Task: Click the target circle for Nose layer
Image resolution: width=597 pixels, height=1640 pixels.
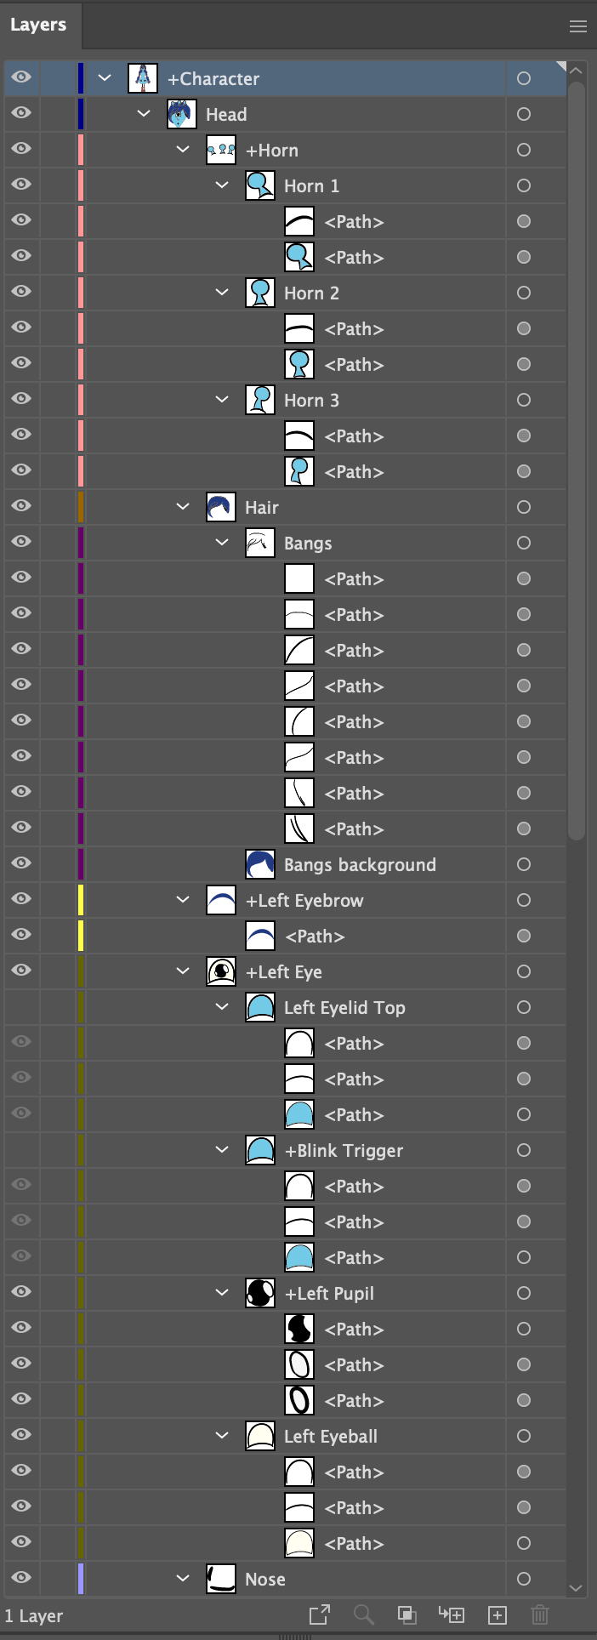Action: pos(524,1579)
